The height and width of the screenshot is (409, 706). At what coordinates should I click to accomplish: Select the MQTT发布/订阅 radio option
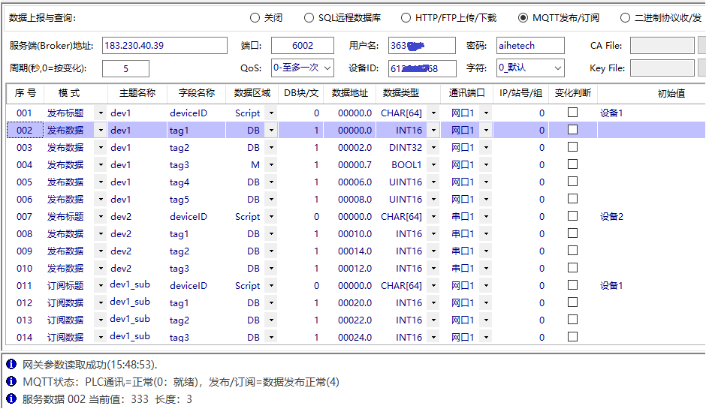click(523, 18)
